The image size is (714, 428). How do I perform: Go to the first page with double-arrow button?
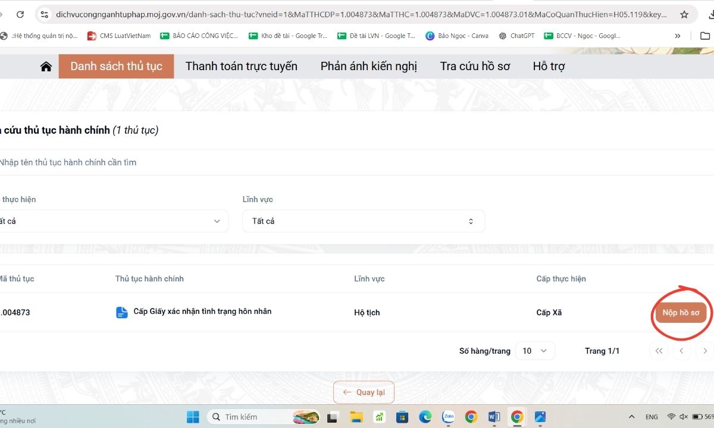659,351
